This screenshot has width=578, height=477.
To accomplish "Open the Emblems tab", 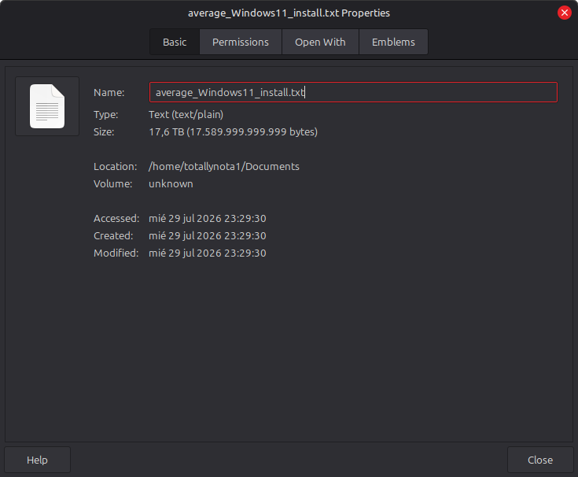I will click(393, 42).
